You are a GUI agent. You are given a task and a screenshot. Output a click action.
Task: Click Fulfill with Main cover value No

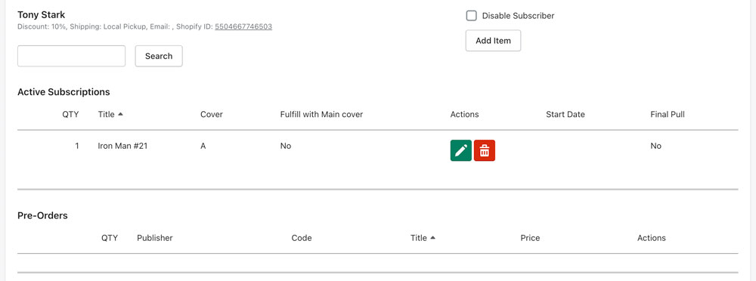tap(286, 146)
